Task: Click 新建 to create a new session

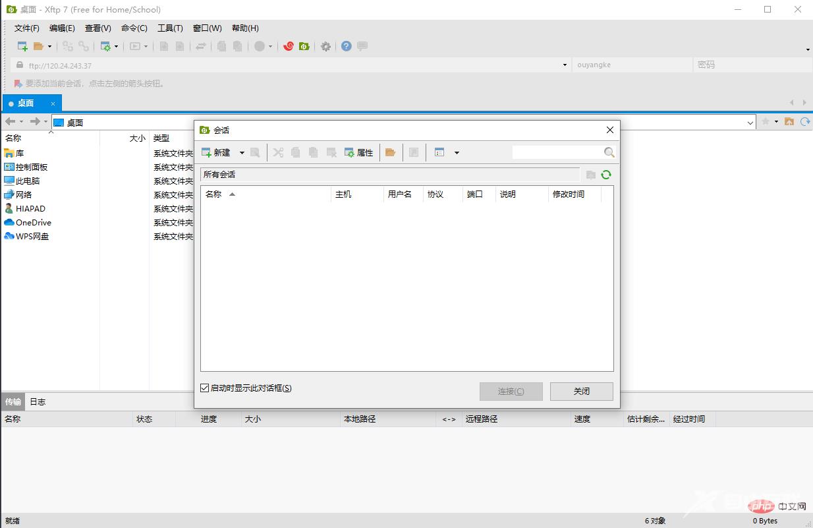Action: point(216,152)
